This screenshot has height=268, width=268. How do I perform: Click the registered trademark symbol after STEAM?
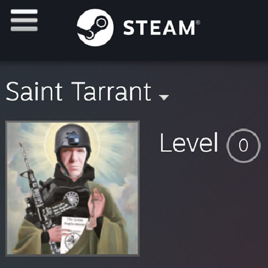click(198, 23)
